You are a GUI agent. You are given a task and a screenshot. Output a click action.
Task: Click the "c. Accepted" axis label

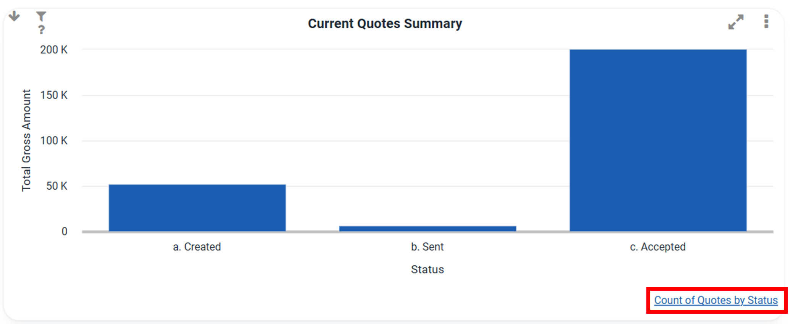coord(657,247)
